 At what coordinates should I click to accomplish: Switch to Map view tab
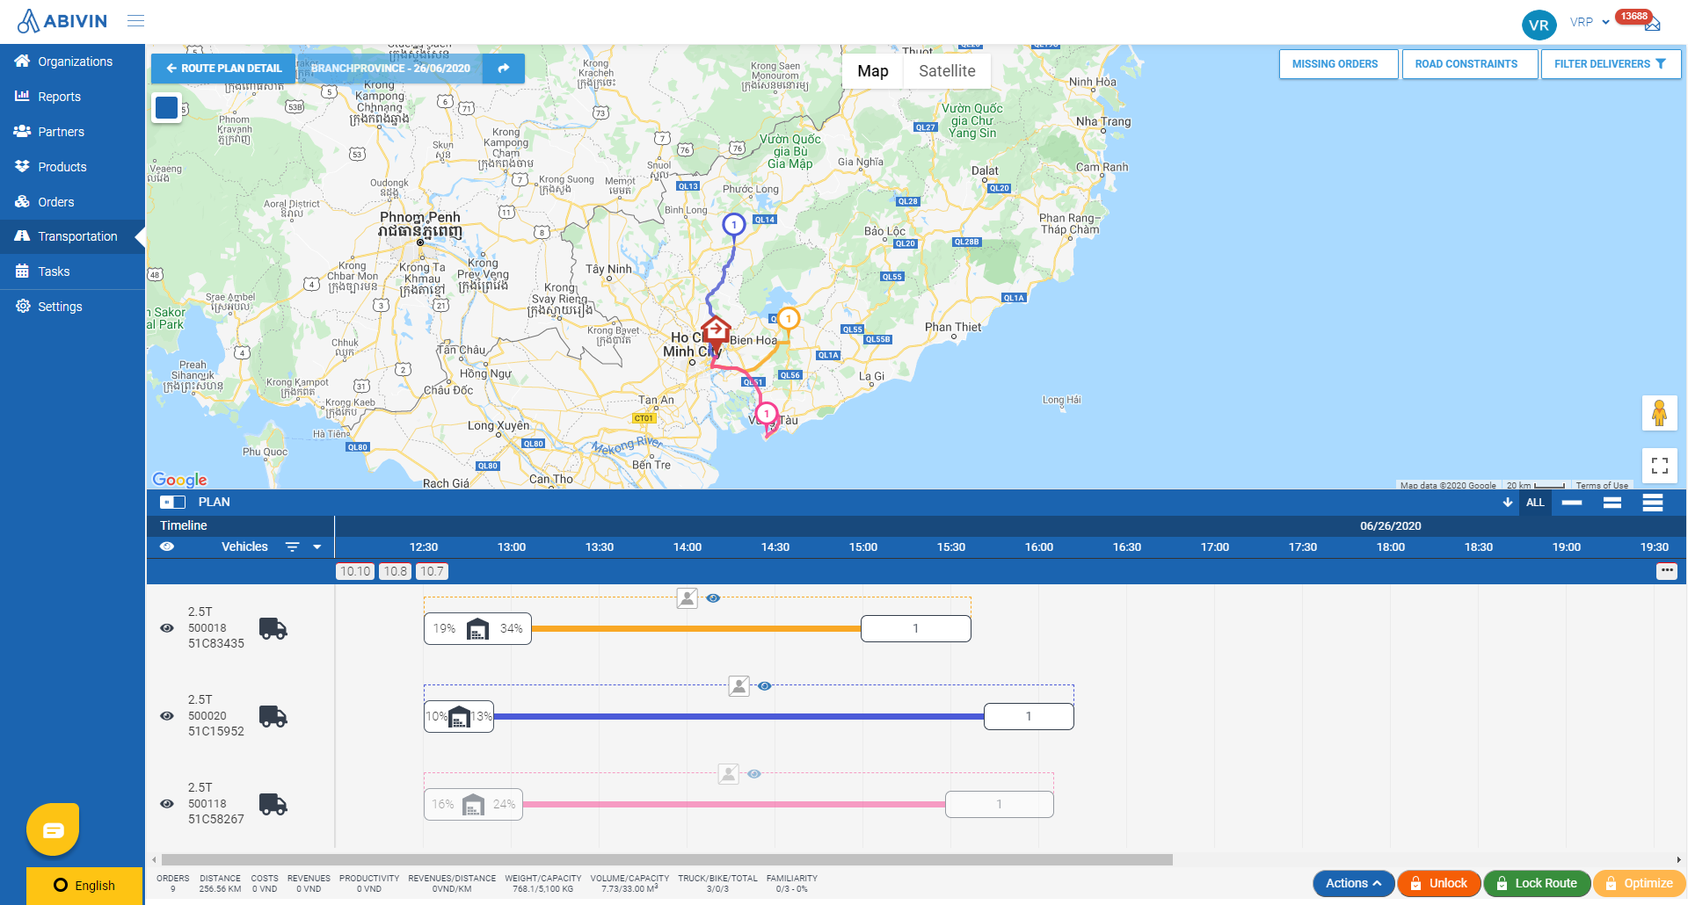tap(873, 71)
